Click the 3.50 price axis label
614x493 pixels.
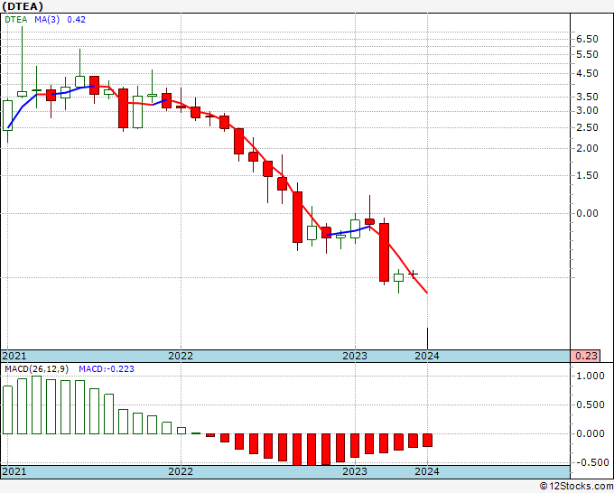coord(587,97)
